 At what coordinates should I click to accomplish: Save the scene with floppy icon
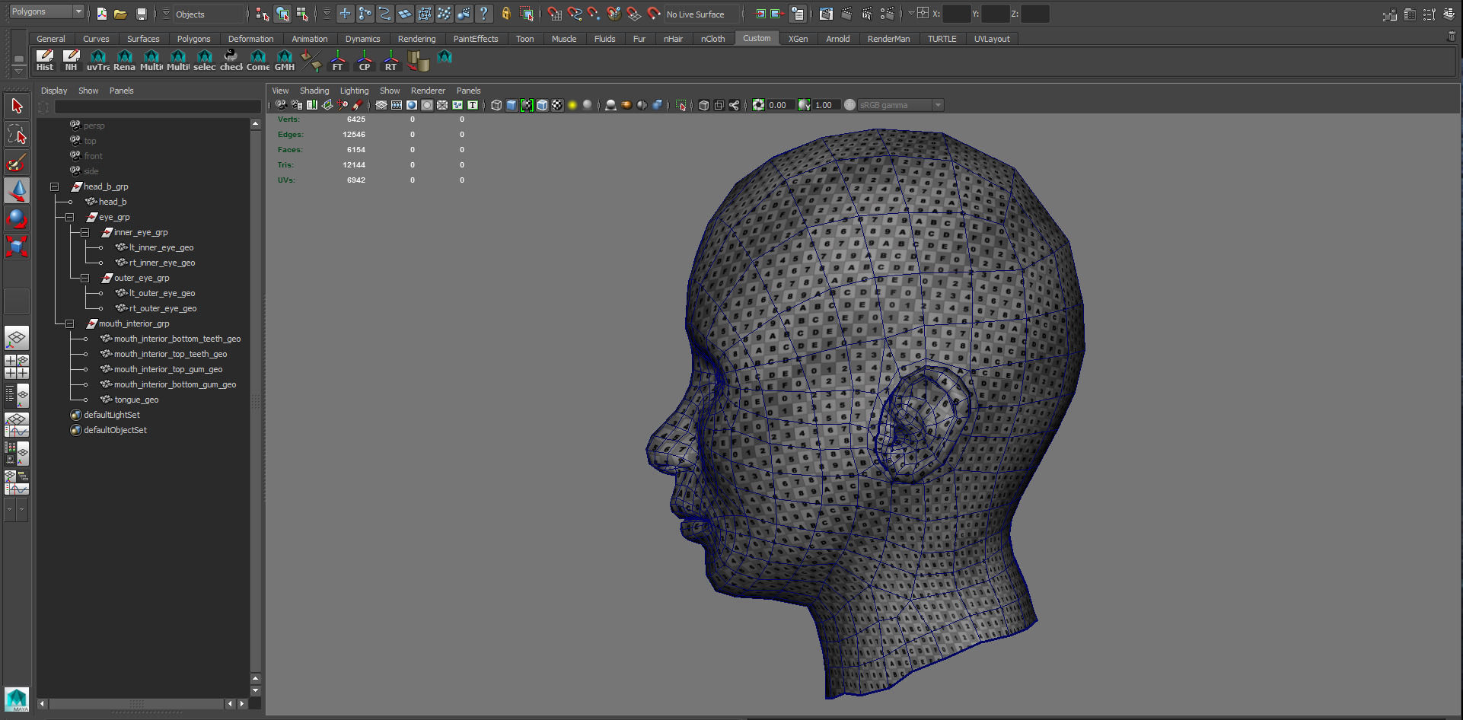(x=141, y=14)
